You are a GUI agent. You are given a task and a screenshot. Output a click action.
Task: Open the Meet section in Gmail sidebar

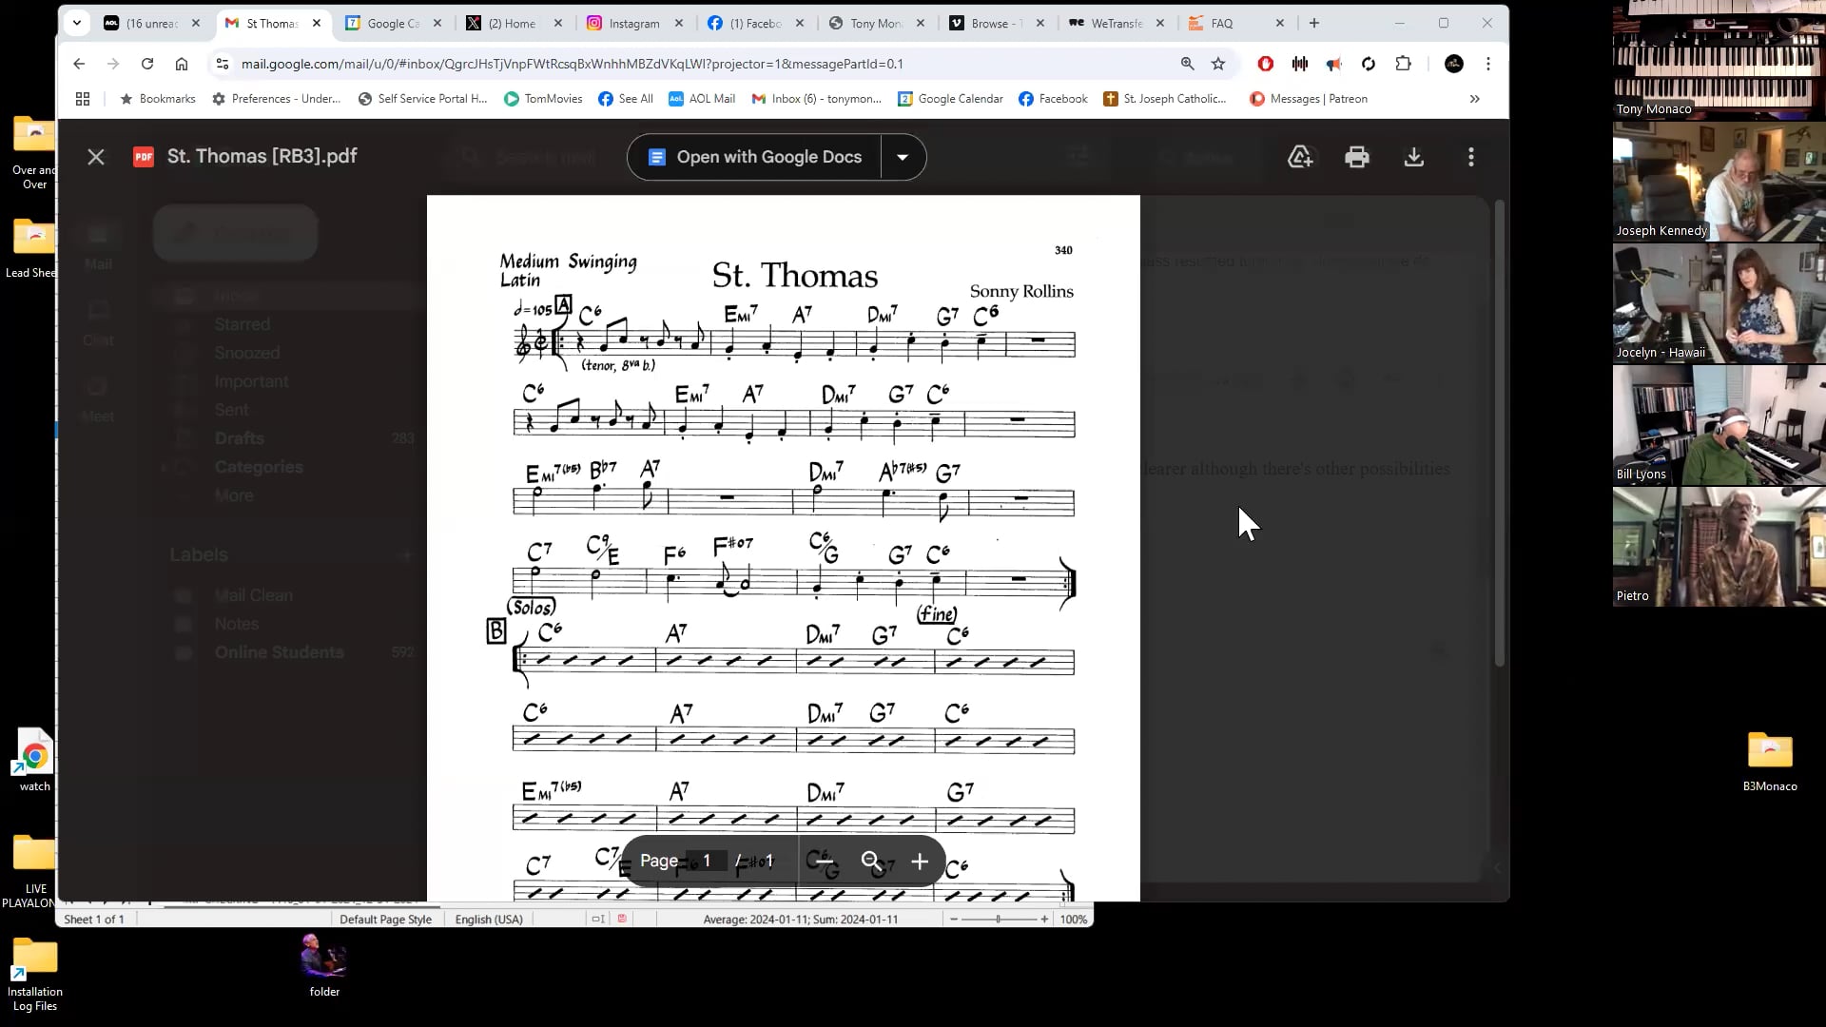tap(98, 397)
